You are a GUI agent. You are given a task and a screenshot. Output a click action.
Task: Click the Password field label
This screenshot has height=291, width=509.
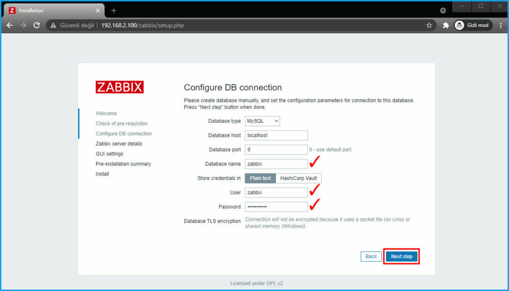pos(230,207)
